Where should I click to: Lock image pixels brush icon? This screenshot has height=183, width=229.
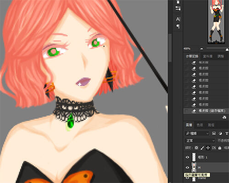tap(202, 148)
